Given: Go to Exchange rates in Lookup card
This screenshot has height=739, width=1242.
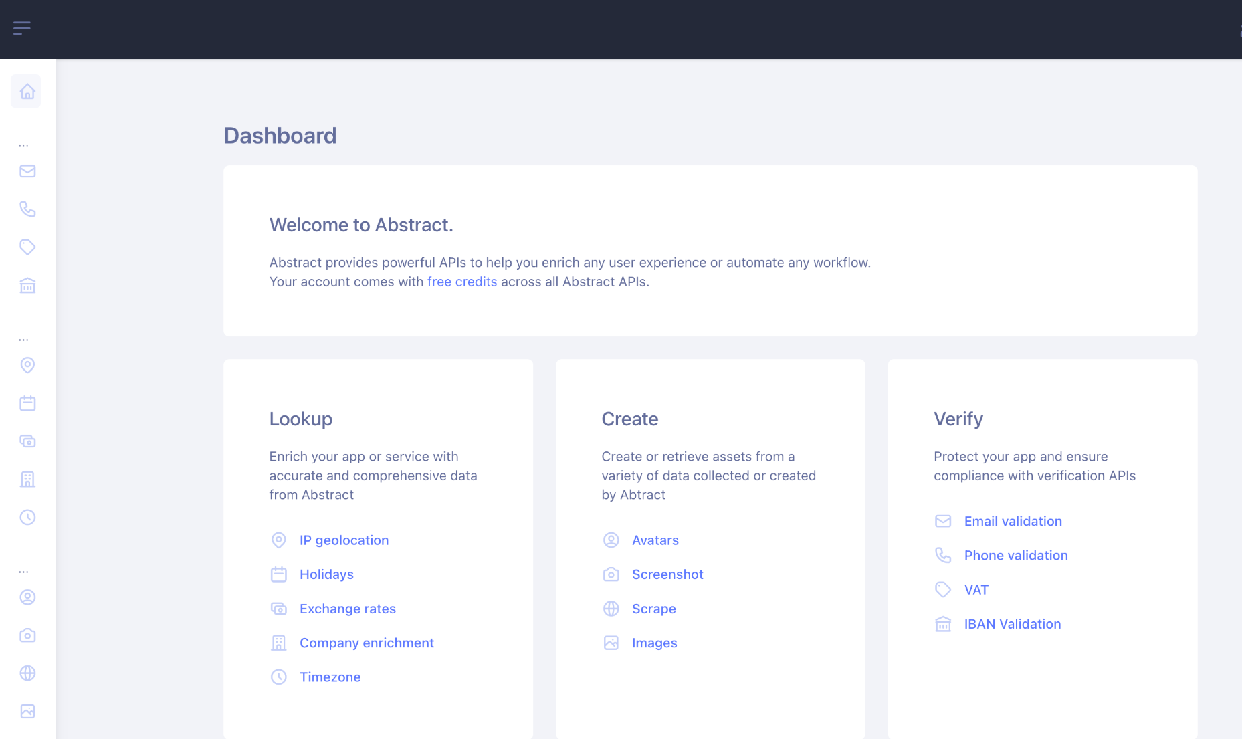Looking at the screenshot, I should 347,609.
